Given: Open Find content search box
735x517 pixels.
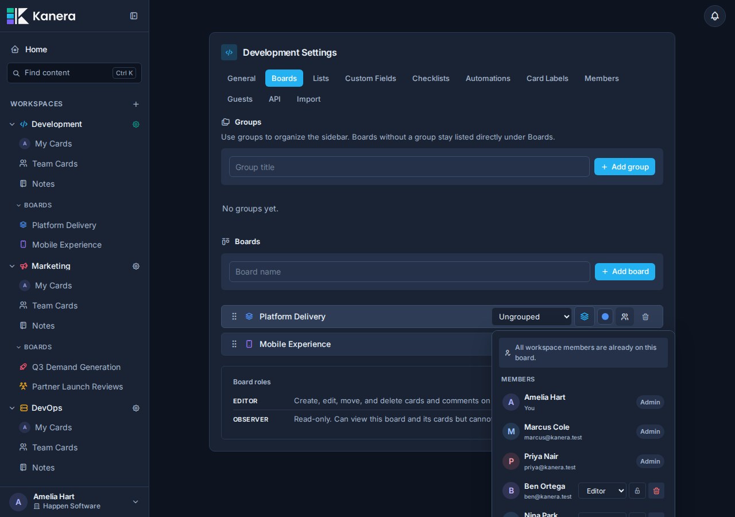Looking at the screenshot, I should [74, 73].
